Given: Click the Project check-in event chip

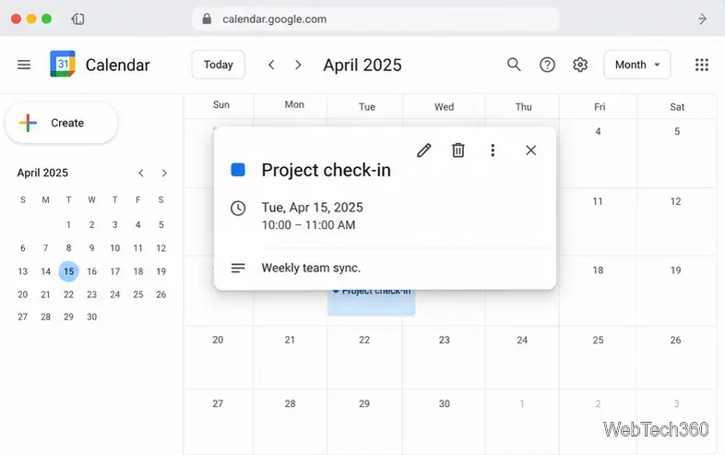Looking at the screenshot, I should coord(372,303).
